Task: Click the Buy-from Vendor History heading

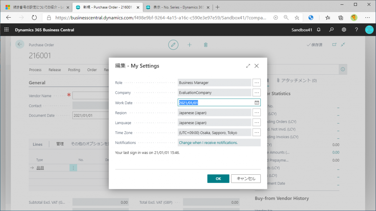Action: [x=282, y=198]
